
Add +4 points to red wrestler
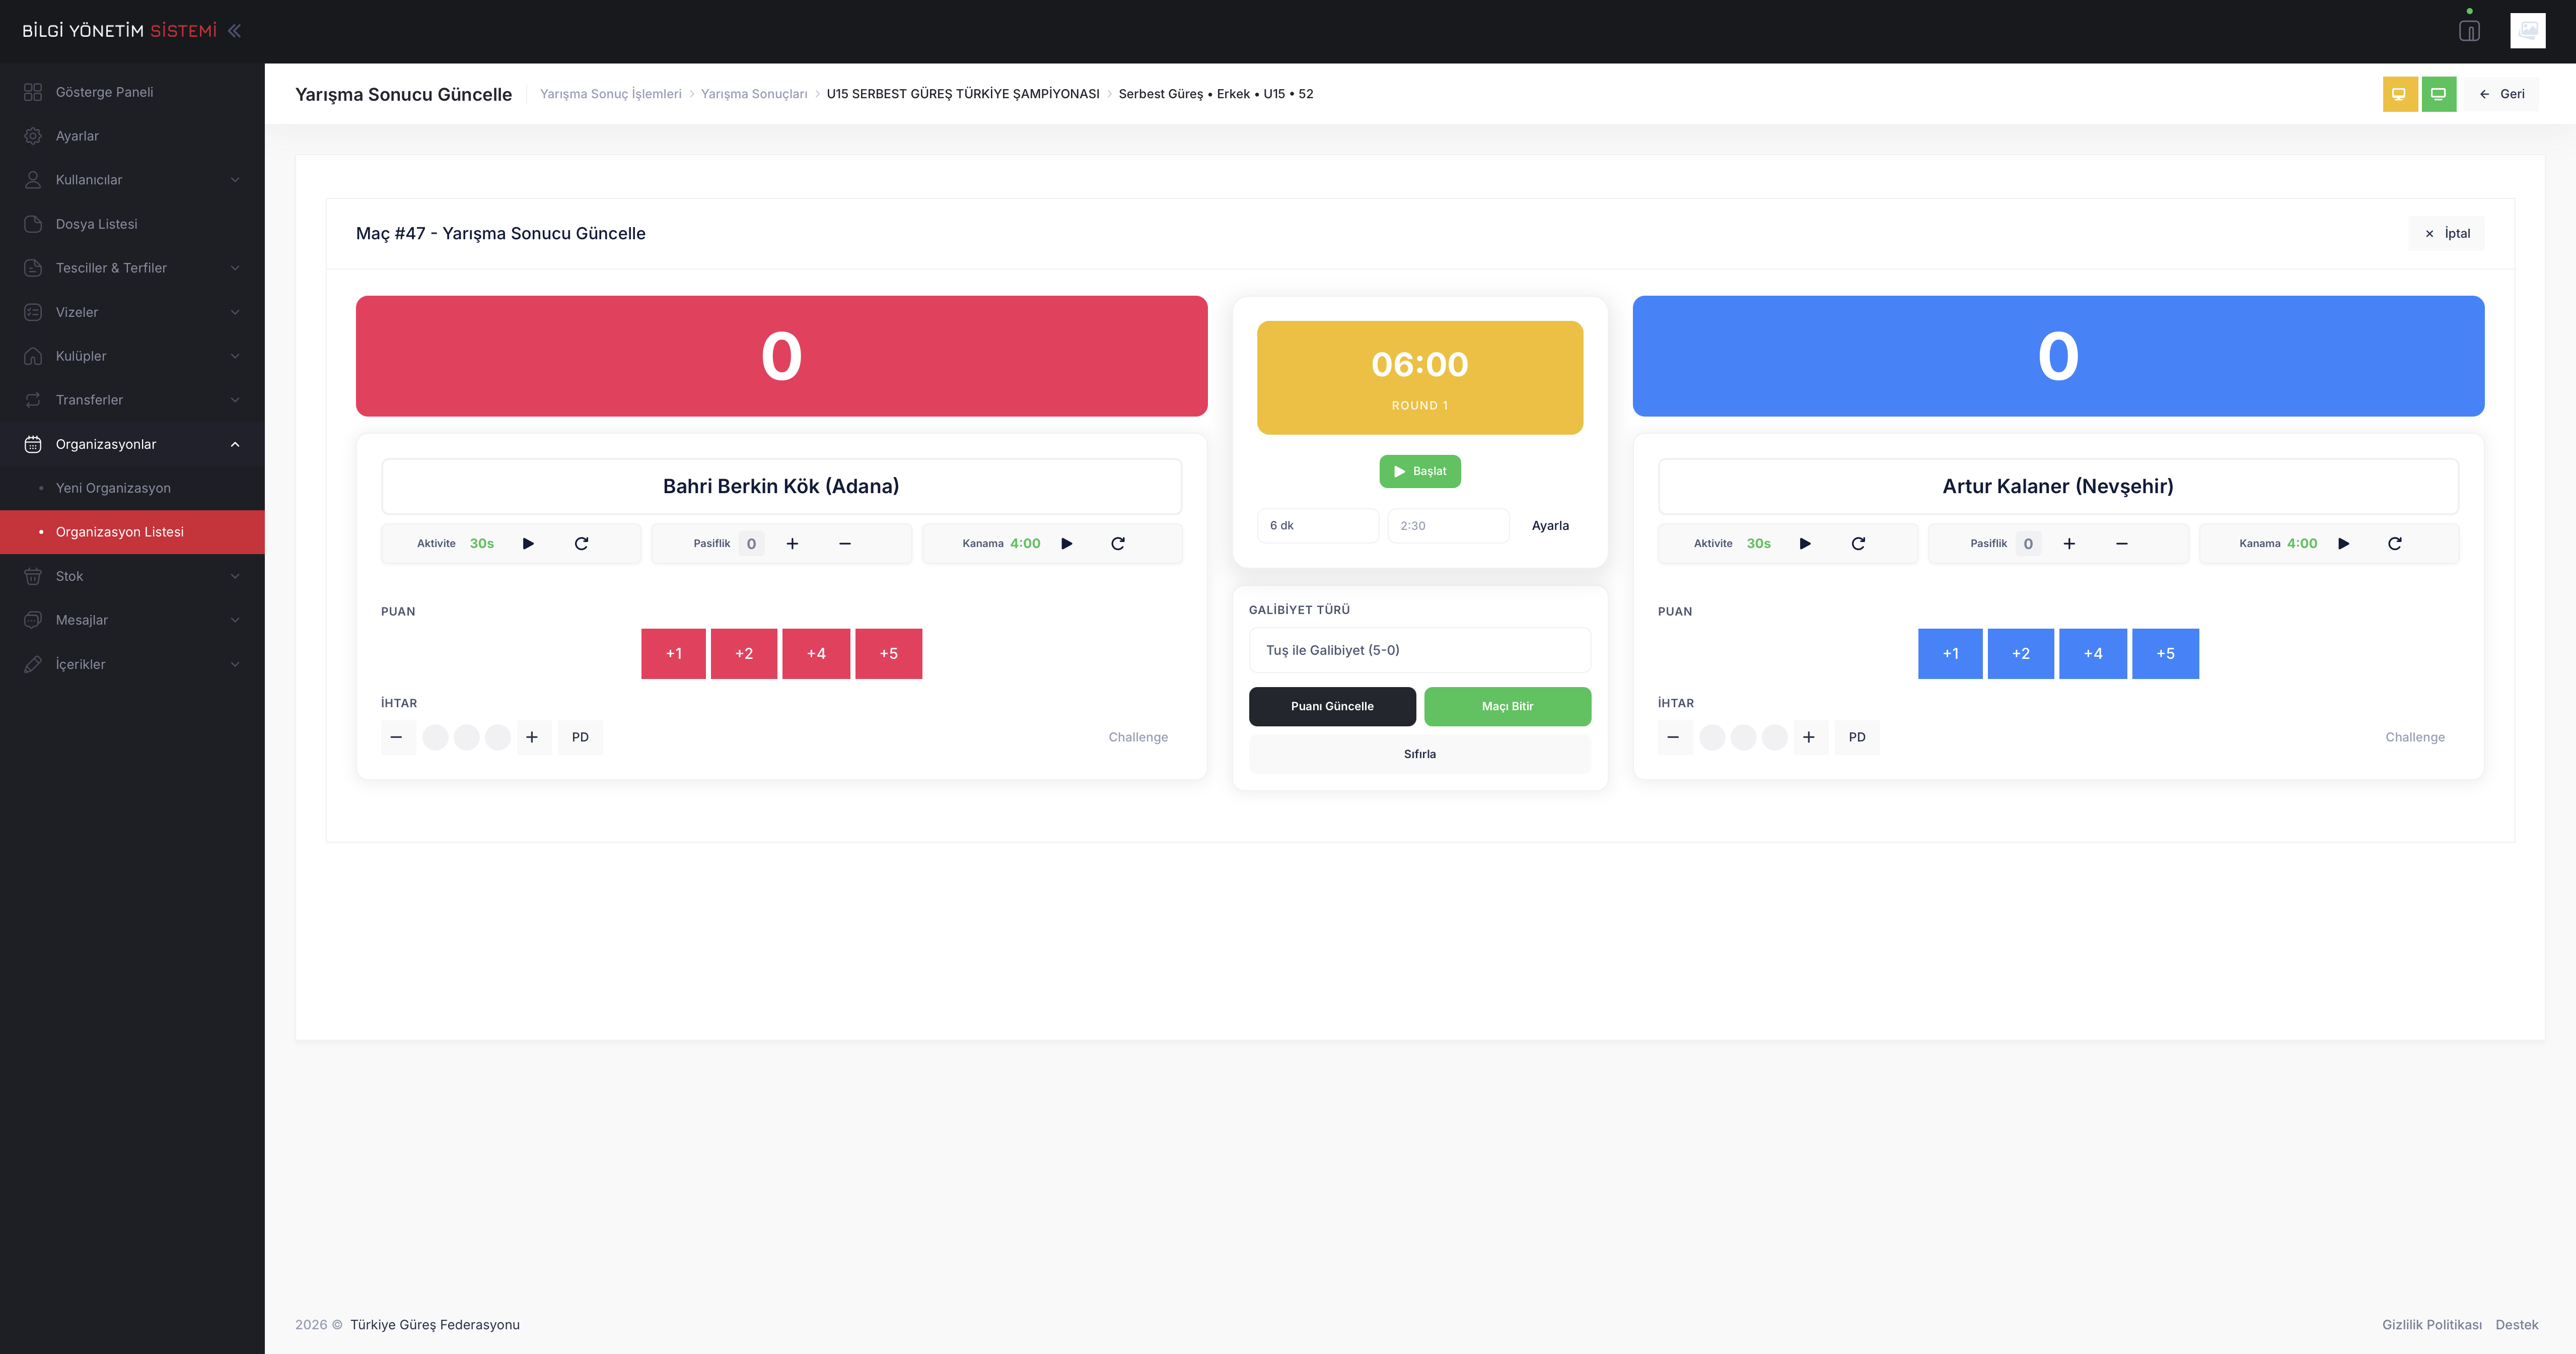816,653
